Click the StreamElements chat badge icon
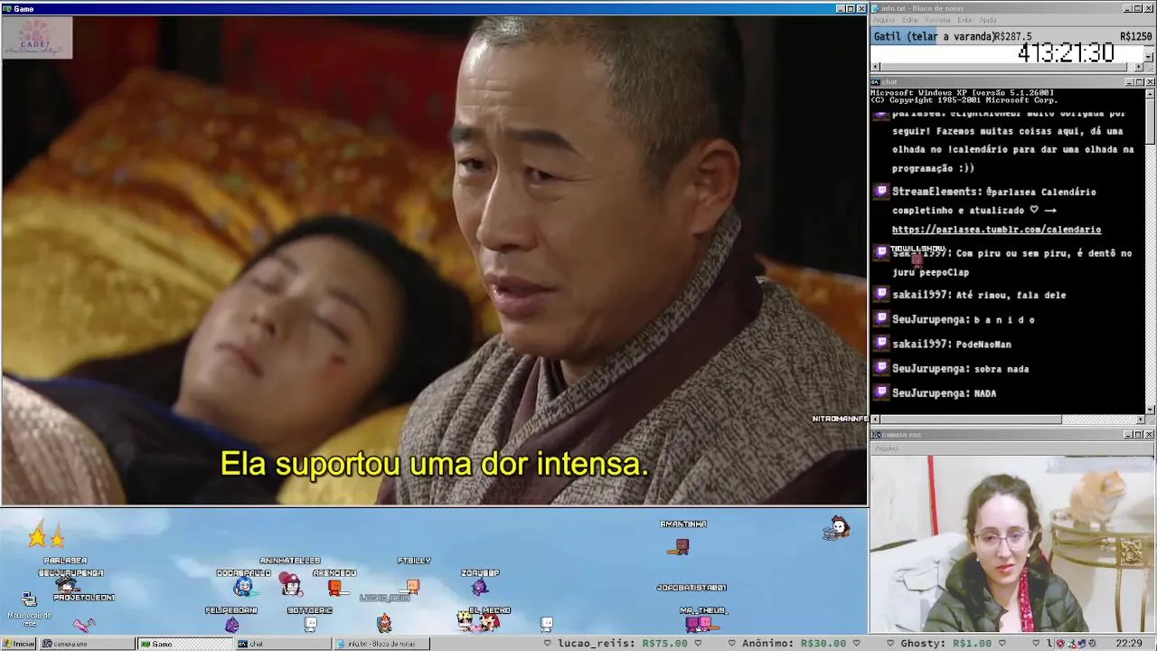Image resolution: width=1157 pixels, height=651 pixels. [x=881, y=192]
